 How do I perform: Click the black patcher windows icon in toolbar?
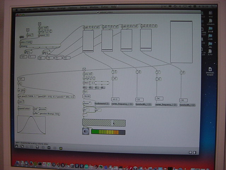49,148
